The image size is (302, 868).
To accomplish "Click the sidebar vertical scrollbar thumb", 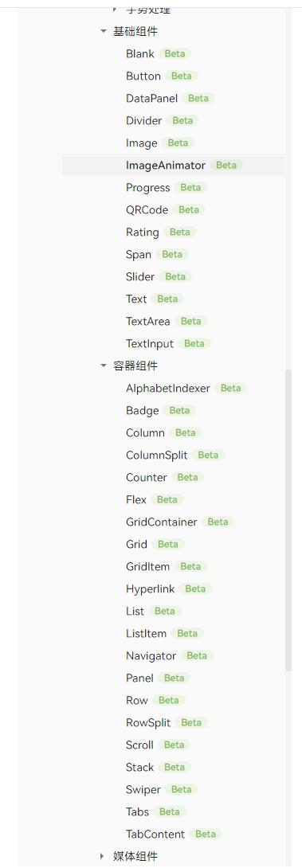I will point(288,520).
